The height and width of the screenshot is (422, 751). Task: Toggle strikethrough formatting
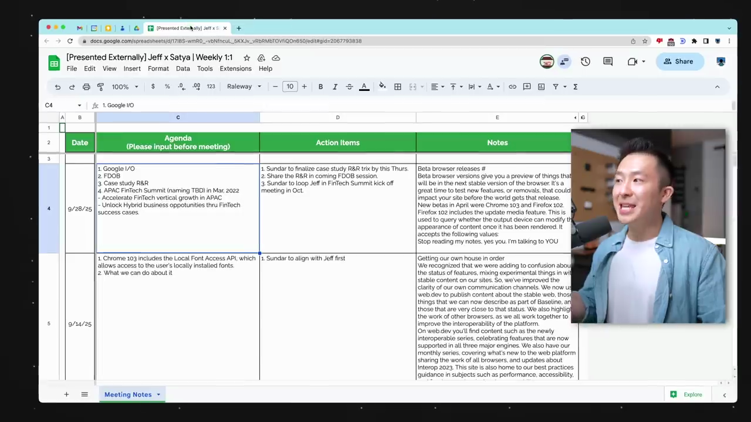pos(349,87)
